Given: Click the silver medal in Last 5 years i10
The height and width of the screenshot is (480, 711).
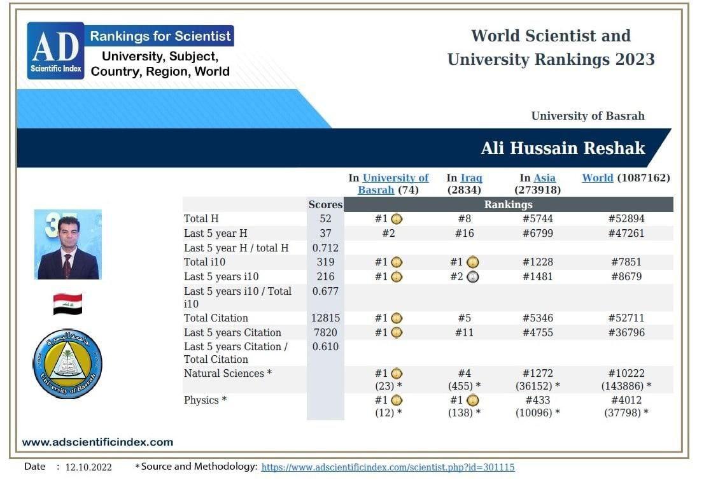Looking at the screenshot, I should [473, 277].
